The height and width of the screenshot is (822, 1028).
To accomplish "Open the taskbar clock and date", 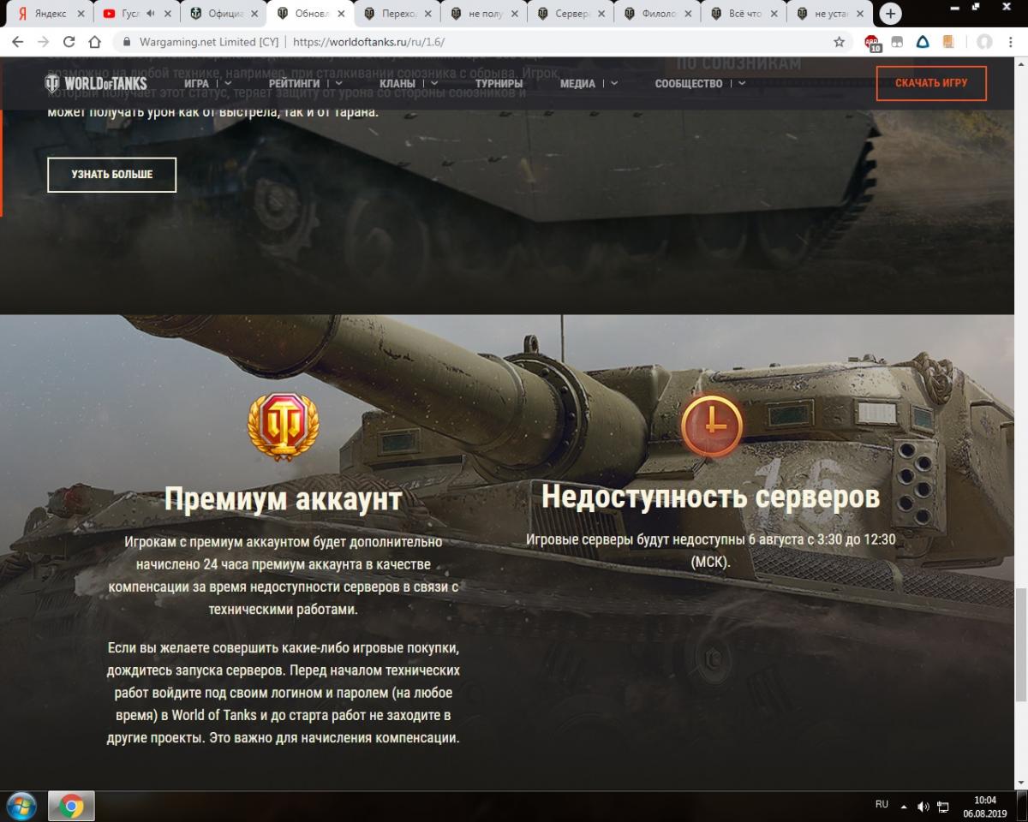I will click(x=983, y=807).
